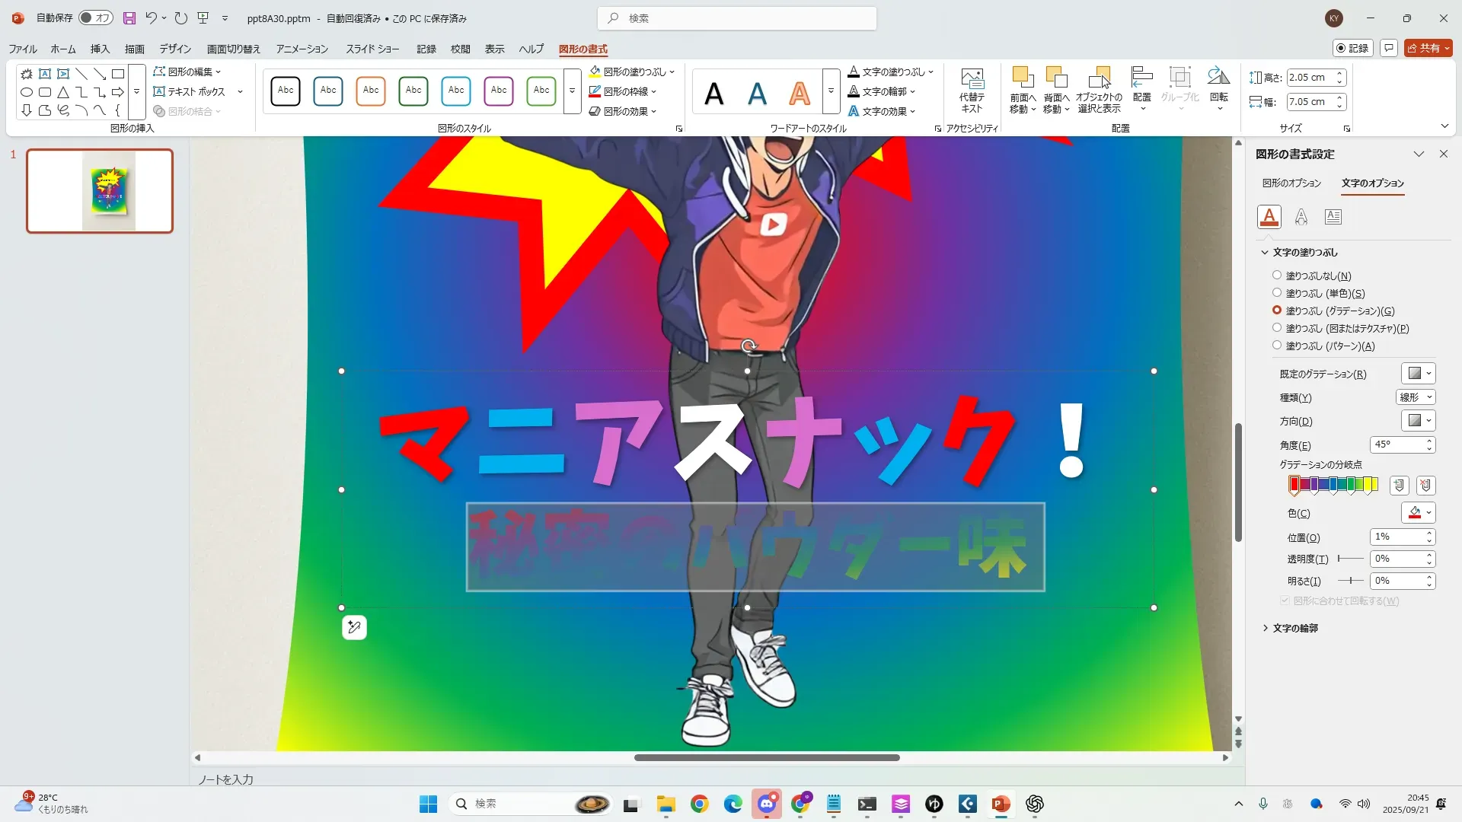Click the bring forward (前面へ移動) icon
The height and width of the screenshot is (822, 1462).
click(x=1022, y=78)
